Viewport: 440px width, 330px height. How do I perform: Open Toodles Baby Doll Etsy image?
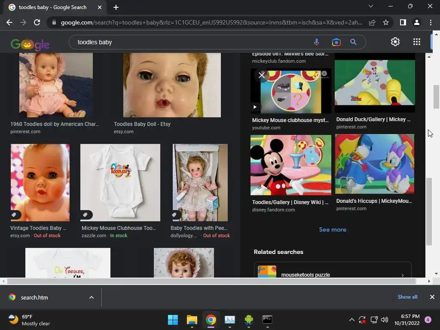pyautogui.click(x=172, y=85)
